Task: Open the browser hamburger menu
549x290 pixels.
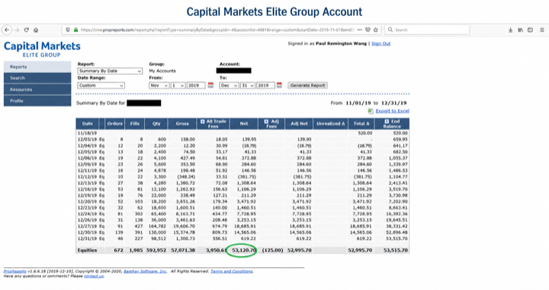Action: 542,30
